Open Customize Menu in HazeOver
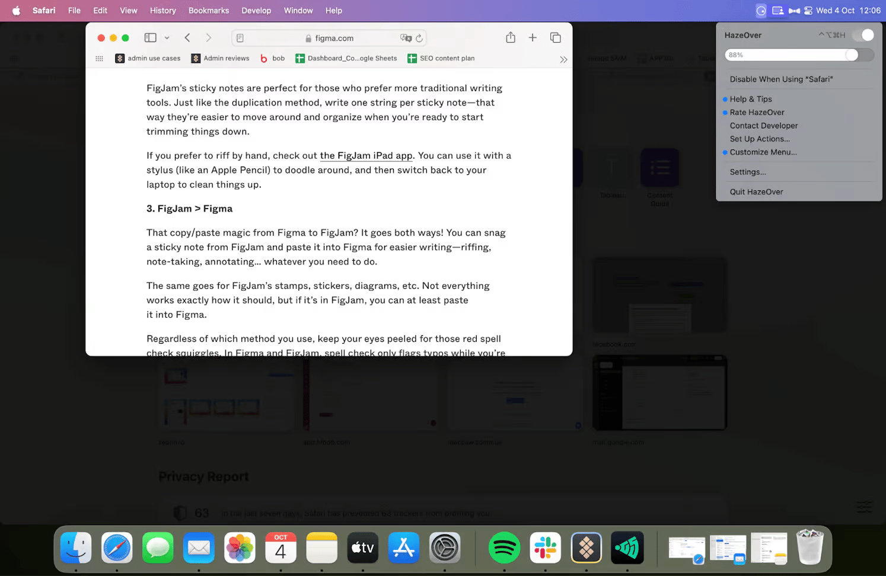 coord(763,152)
